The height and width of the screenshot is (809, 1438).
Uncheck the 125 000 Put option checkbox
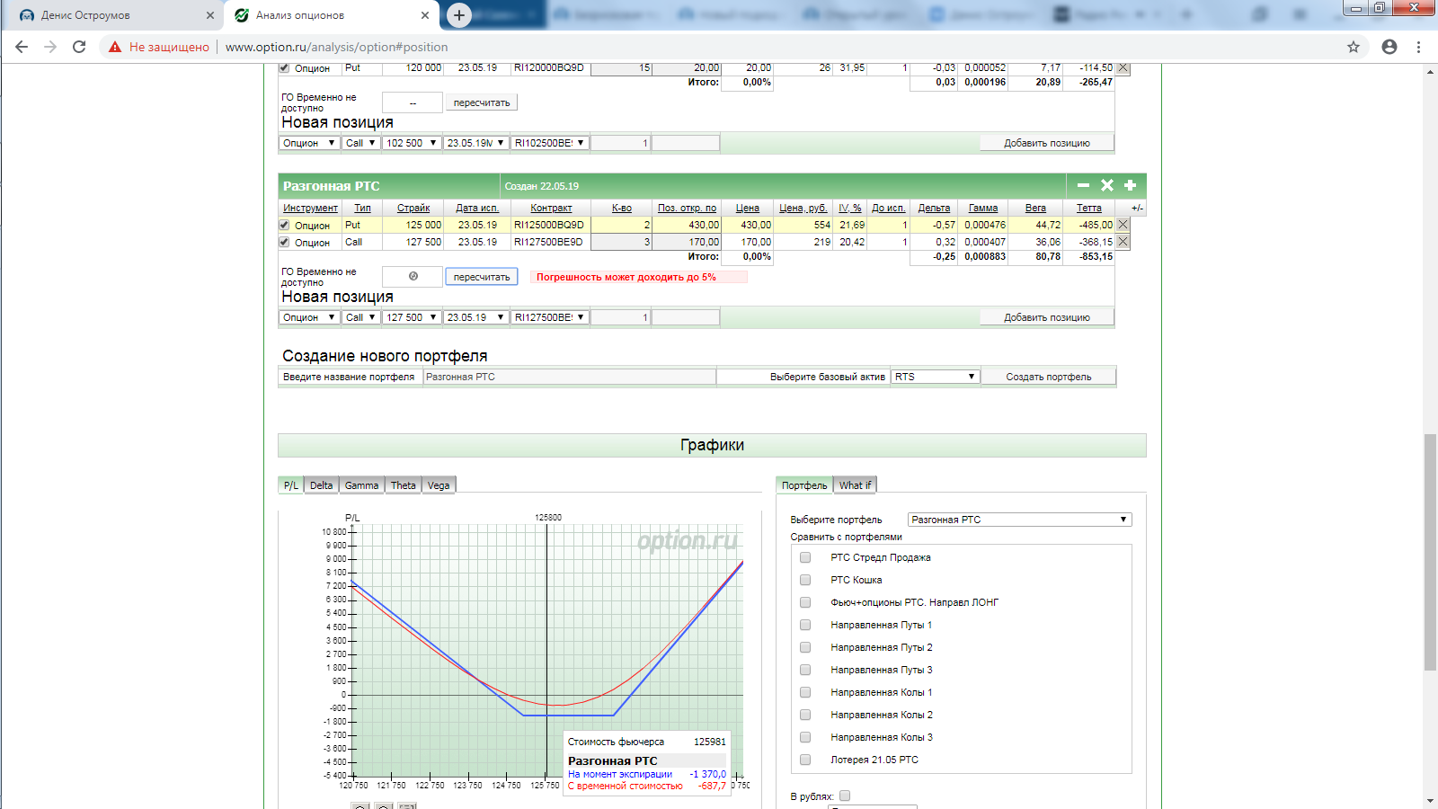(284, 226)
